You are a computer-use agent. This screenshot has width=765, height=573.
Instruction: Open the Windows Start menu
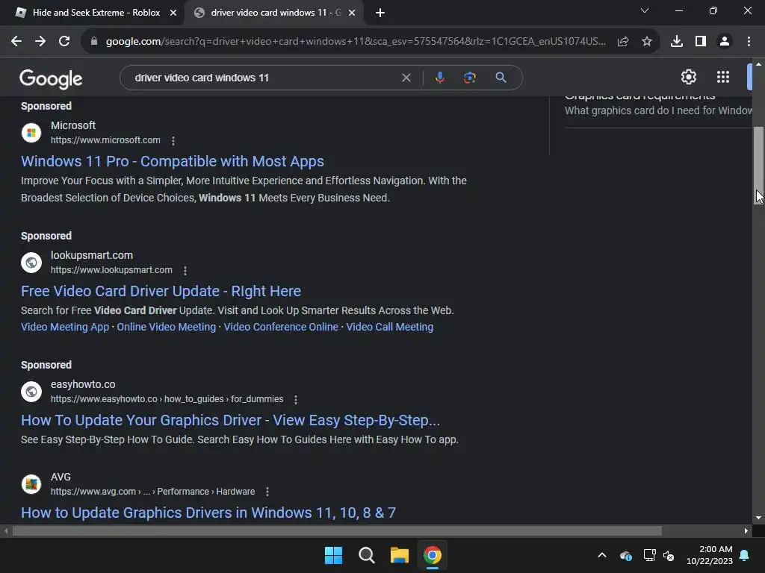(333, 555)
